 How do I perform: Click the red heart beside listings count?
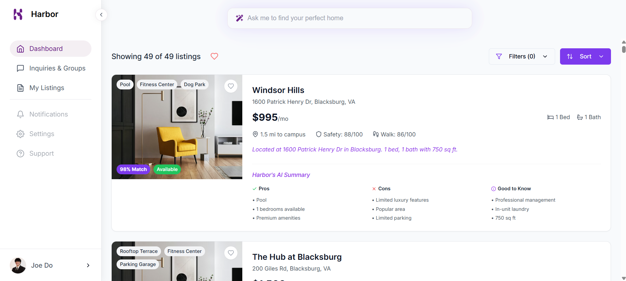coord(214,56)
